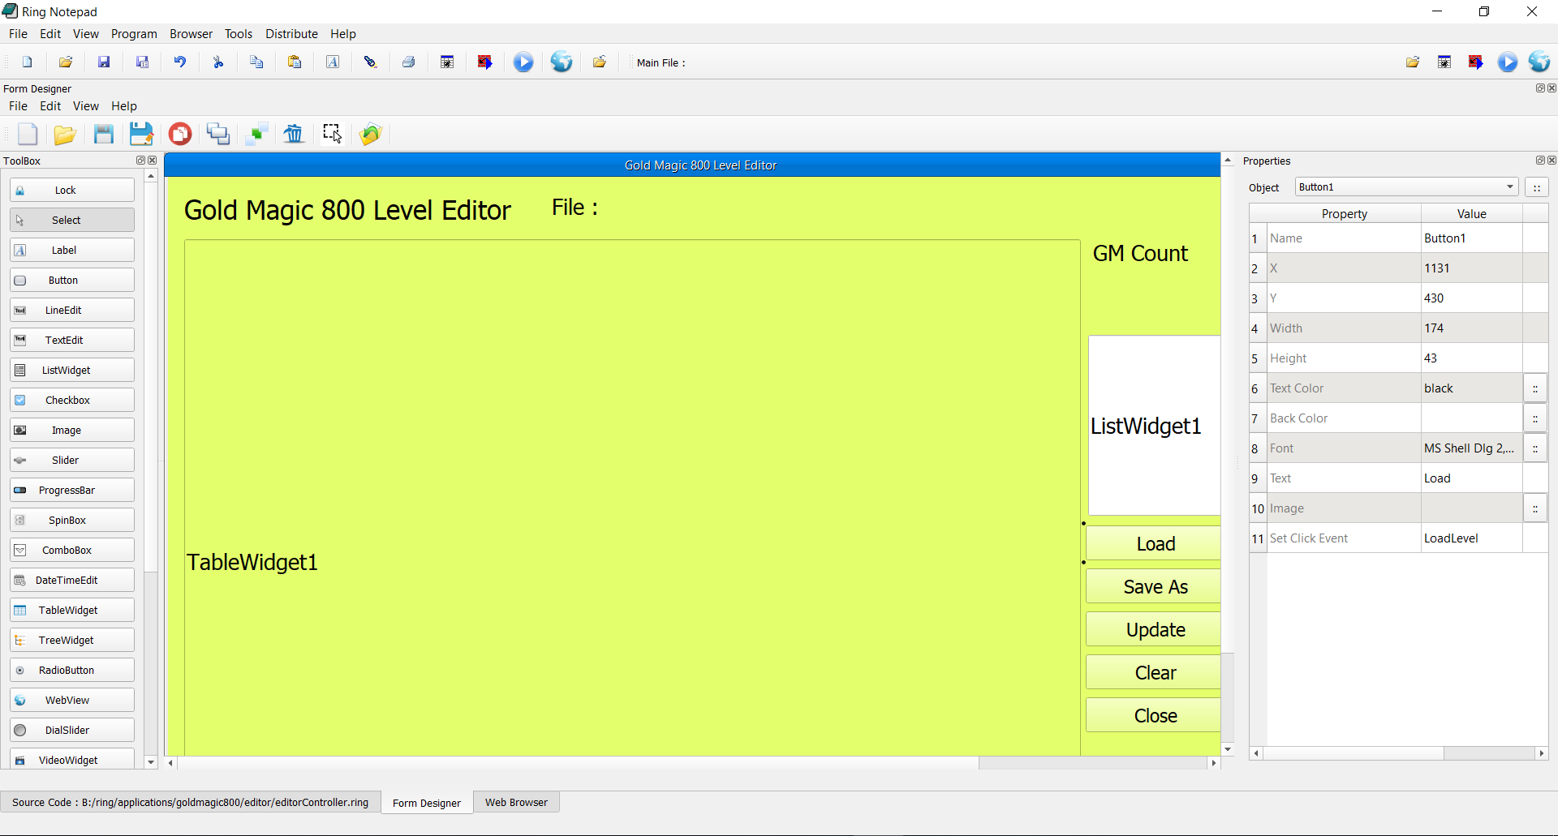Click the Width property value 174
The height and width of the screenshot is (836, 1558).
tap(1471, 328)
